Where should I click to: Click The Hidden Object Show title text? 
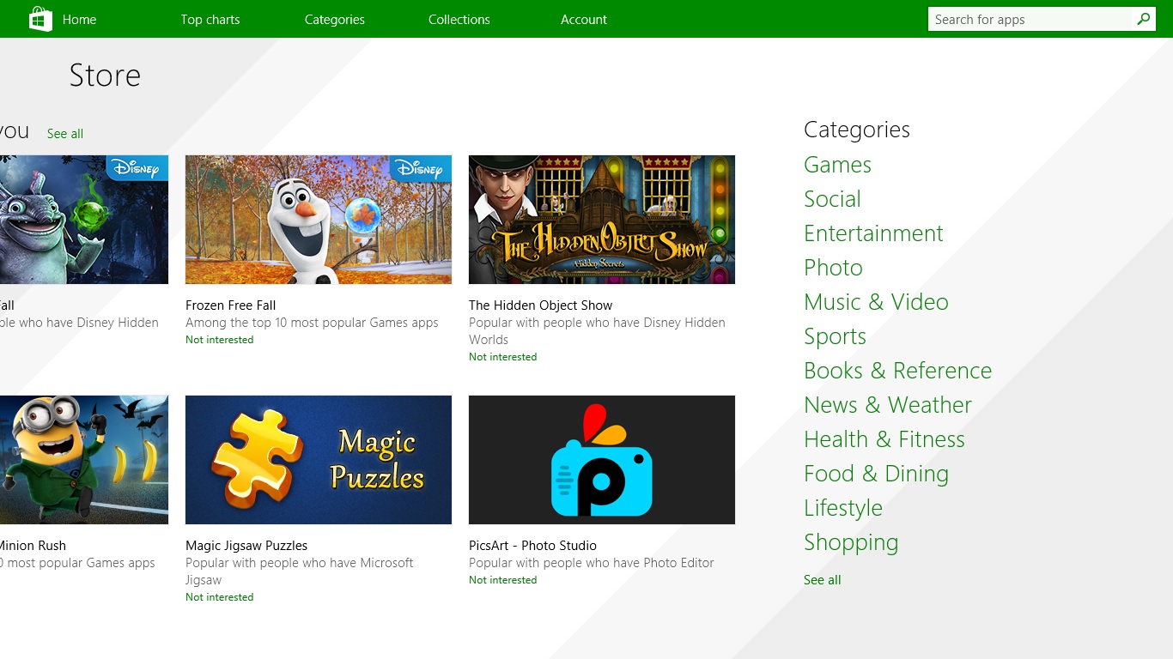541,305
